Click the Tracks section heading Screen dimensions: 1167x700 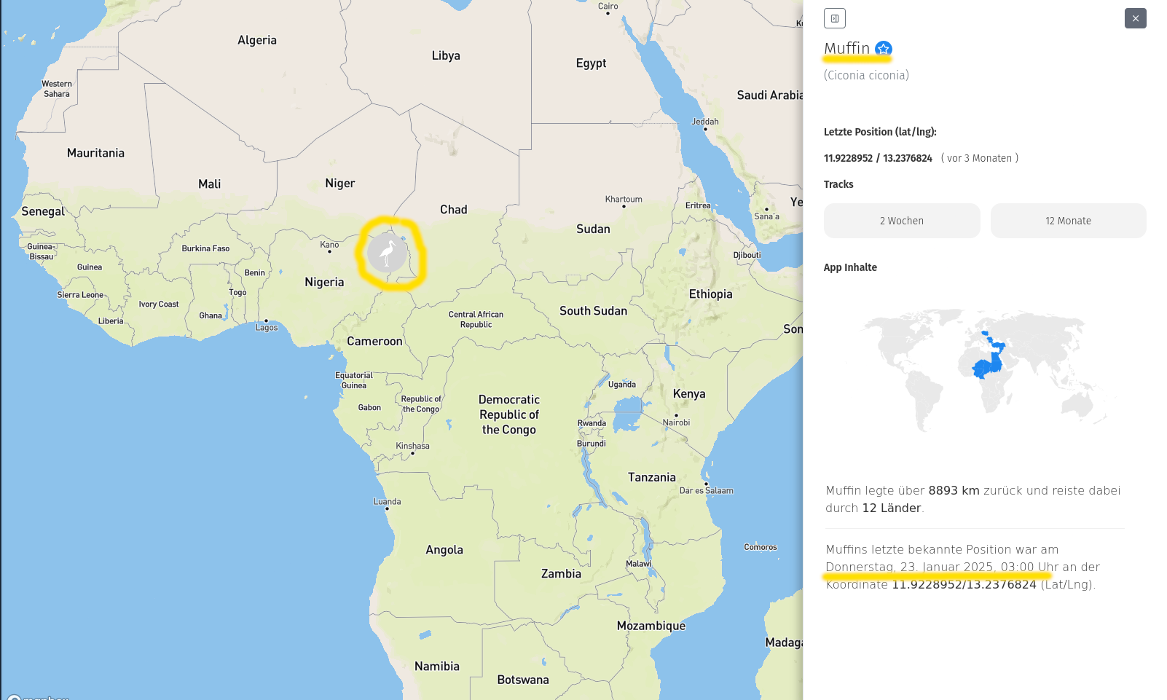838,184
